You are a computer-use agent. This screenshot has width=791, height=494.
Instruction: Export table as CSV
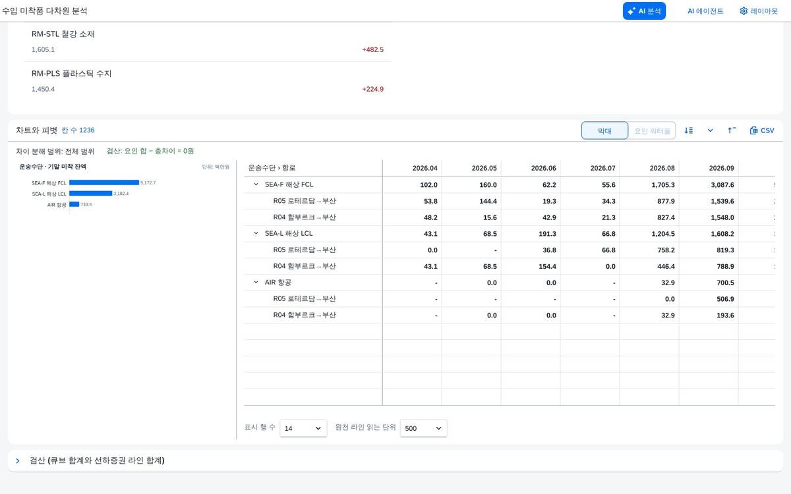click(x=762, y=130)
